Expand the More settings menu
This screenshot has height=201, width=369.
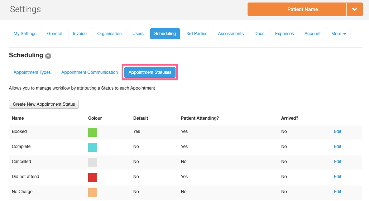click(339, 34)
